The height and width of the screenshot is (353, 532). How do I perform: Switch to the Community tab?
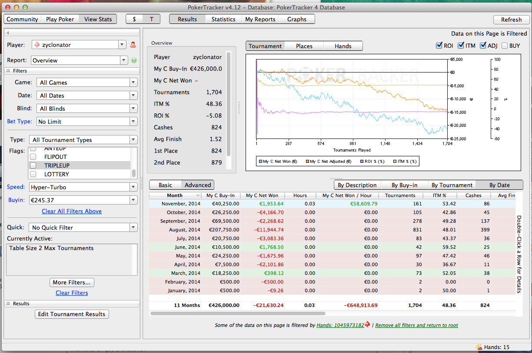(22, 19)
